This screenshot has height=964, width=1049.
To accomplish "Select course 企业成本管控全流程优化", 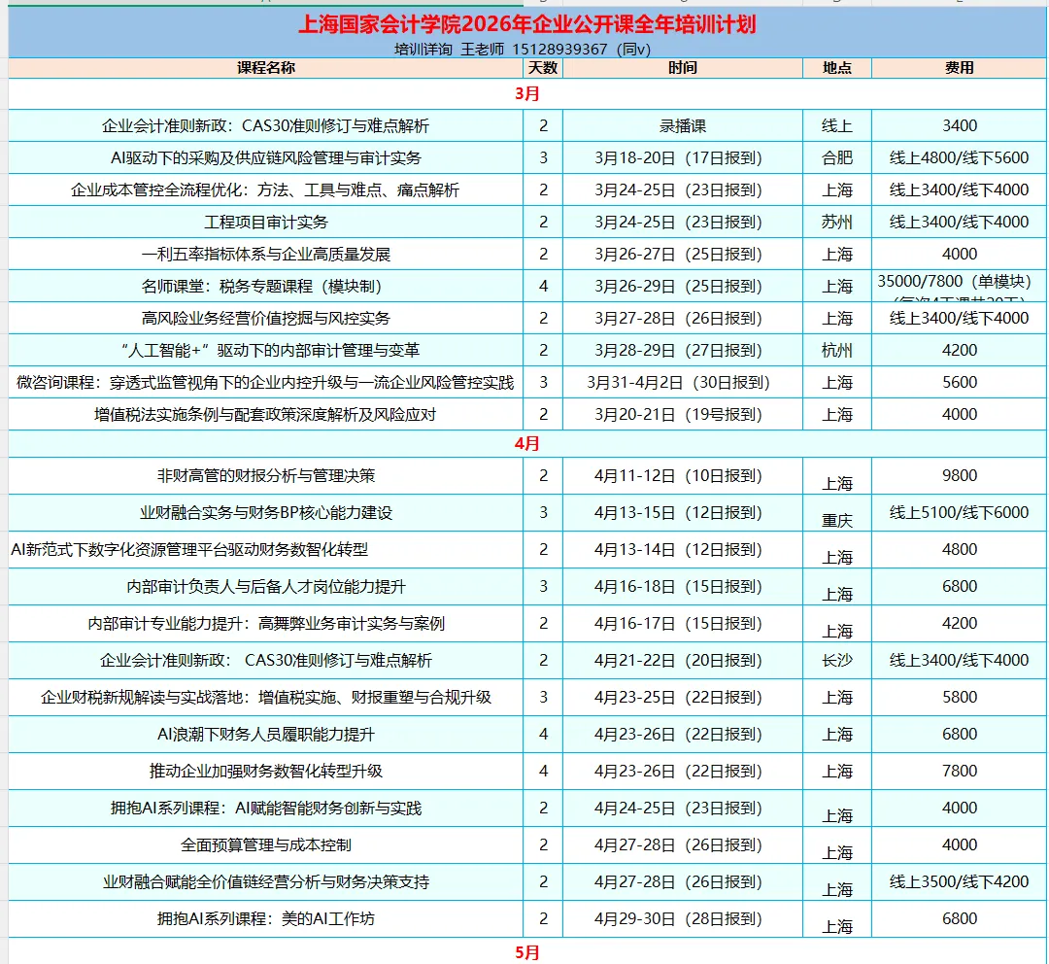I will click(x=265, y=190).
